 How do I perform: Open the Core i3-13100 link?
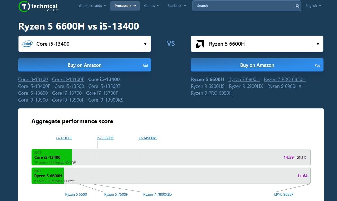tap(33, 79)
